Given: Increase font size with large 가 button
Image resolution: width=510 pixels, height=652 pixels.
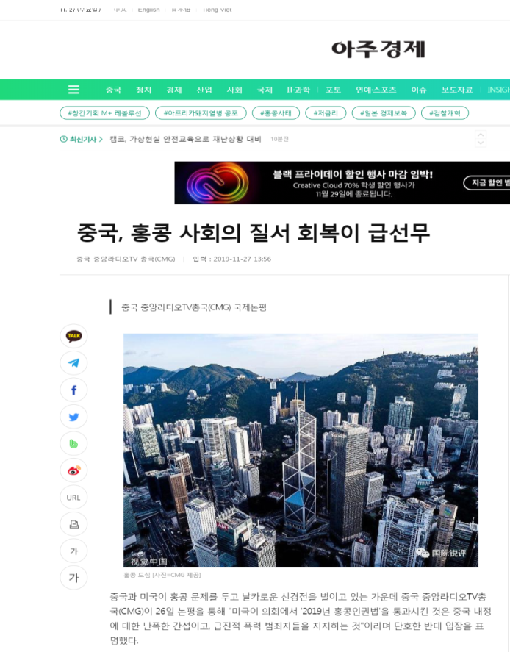Looking at the screenshot, I should coord(73,578).
